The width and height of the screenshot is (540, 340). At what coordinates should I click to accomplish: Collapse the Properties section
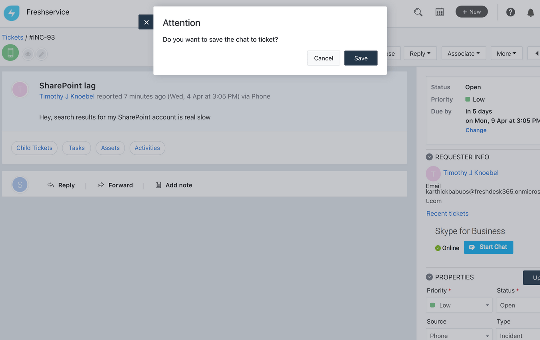pos(429,277)
